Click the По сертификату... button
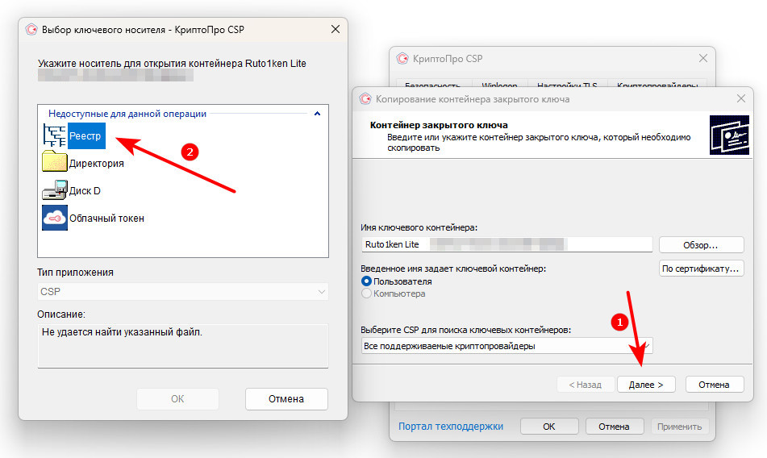The height and width of the screenshot is (458, 767). 700,269
